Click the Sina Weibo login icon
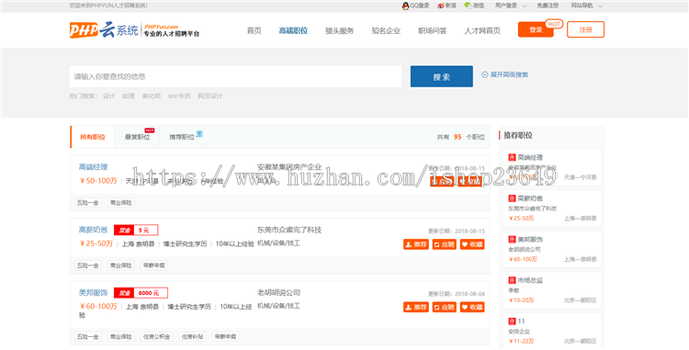This screenshot has width=689, height=350. point(441,6)
